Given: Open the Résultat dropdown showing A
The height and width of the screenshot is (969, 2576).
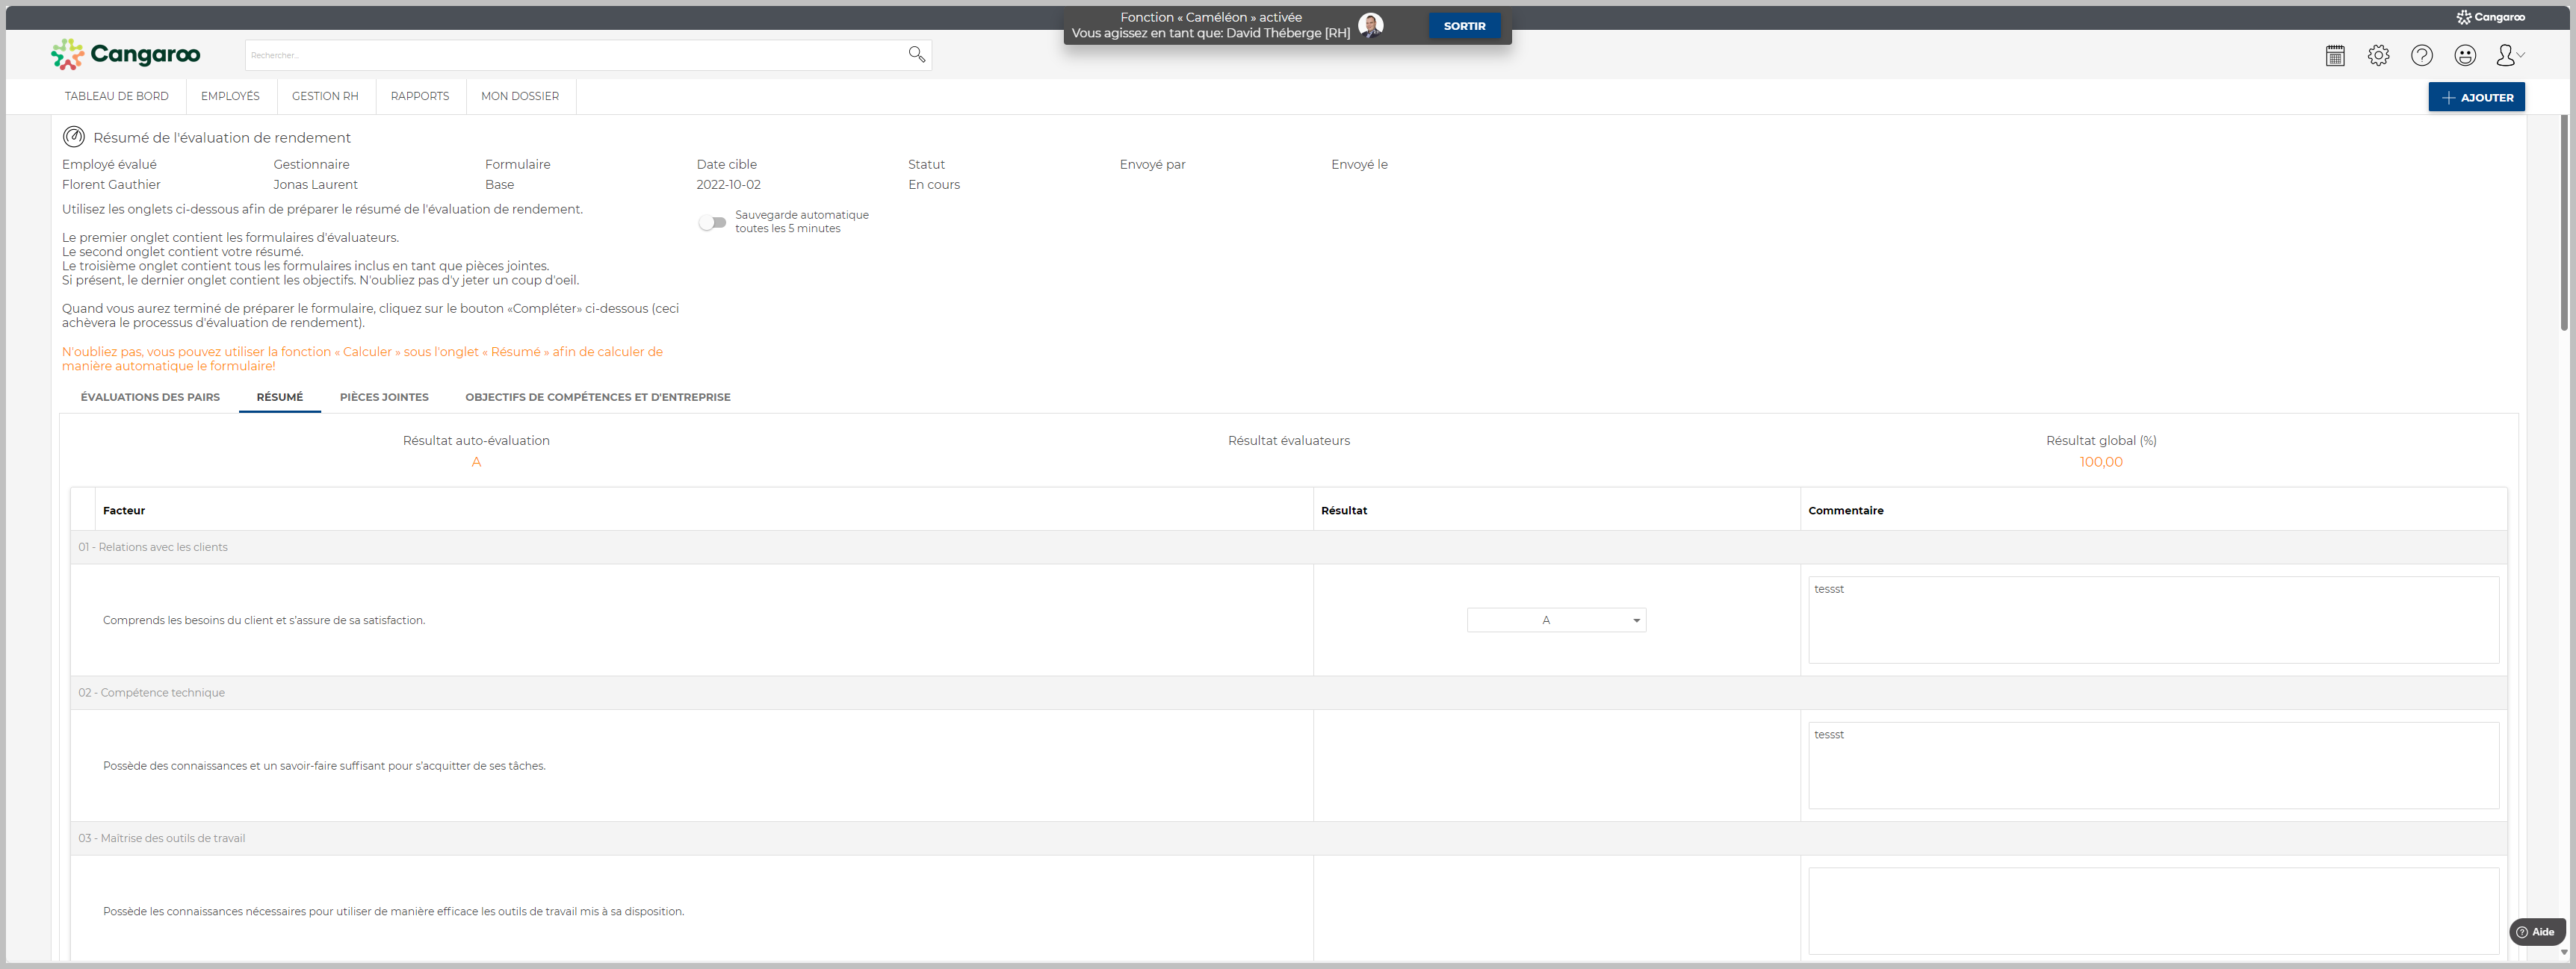Looking at the screenshot, I should coord(1556,620).
